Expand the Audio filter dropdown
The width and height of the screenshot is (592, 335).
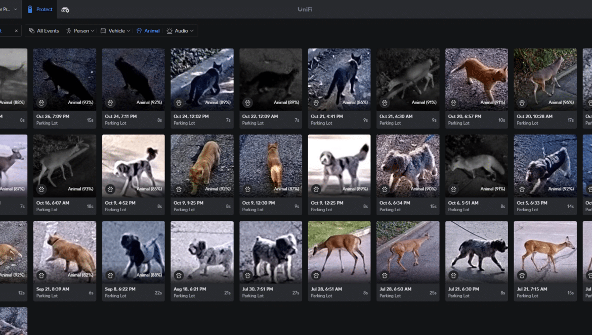pyautogui.click(x=180, y=31)
